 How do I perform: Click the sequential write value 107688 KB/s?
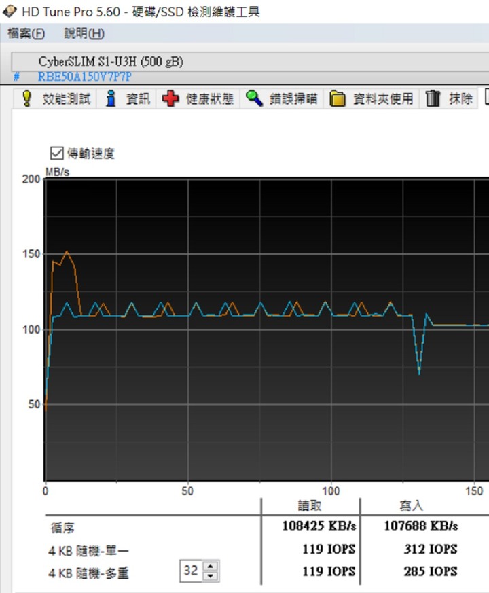pyautogui.click(x=421, y=526)
